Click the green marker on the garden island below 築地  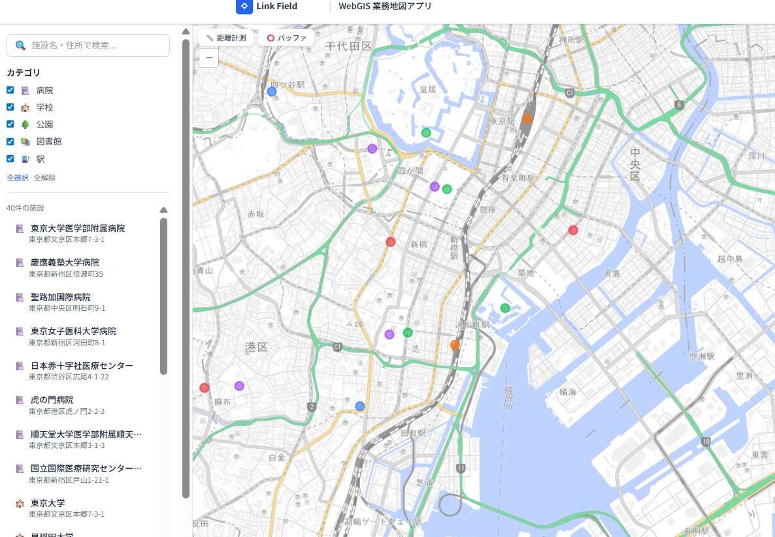click(504, 308)
